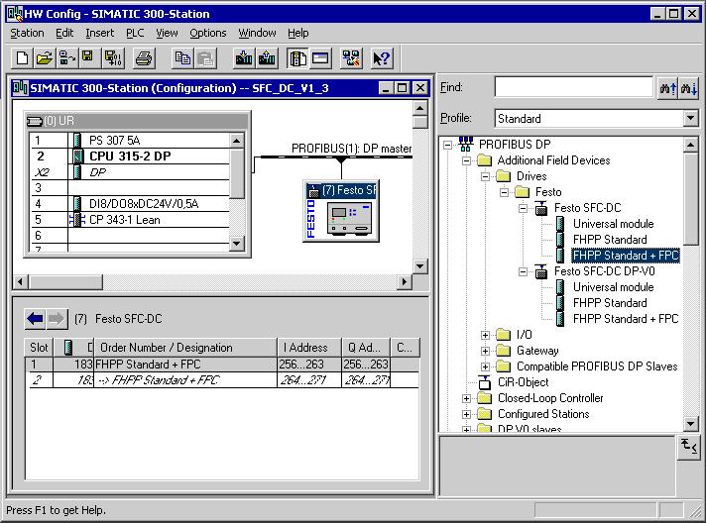The width and height of the screenshot is (706, 523).
Task: Collapse the Festo folder node
Action: click(505, 192)
